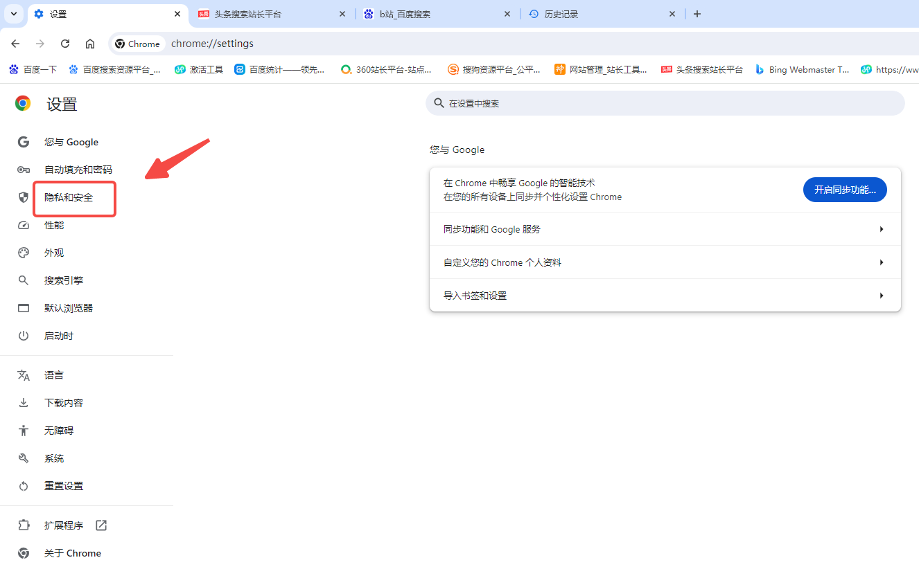The width and height of the screenshot is (919, 578).
Task: Go to 搜索引擎 settings
Action: (64, 280)
